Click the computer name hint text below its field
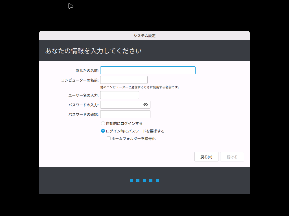Image resolution: width=289 pixels, height=216 pixels. point(141,87)
